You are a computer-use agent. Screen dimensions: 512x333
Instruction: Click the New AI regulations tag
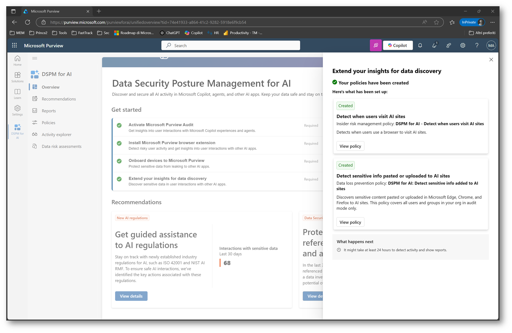(x=132, y=218)
